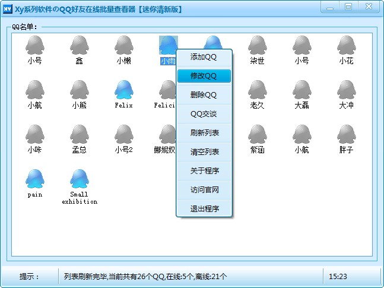
Task: Click the 提示: label in status bar
Action: (x=29, y=277)
